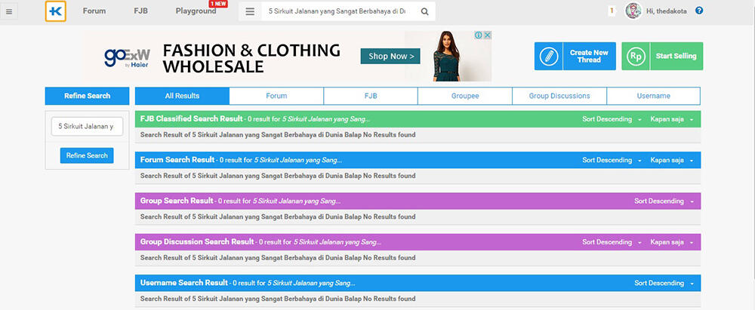Switch to the FJB results tab
This screenshot has height=310, width=755.
(371, 96)
